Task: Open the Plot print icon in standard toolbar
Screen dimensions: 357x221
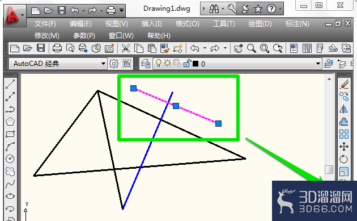Action: pyautogui.click(x=57, y=48)
